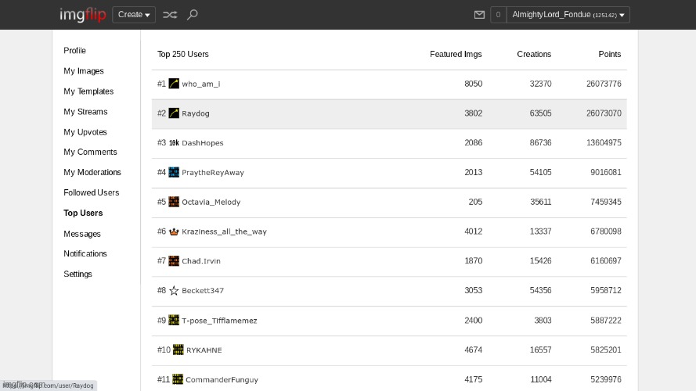The width and height of the screenshot is (696, 391).
Task: Click the notification count box showing 0
Action: click(498, 15)
